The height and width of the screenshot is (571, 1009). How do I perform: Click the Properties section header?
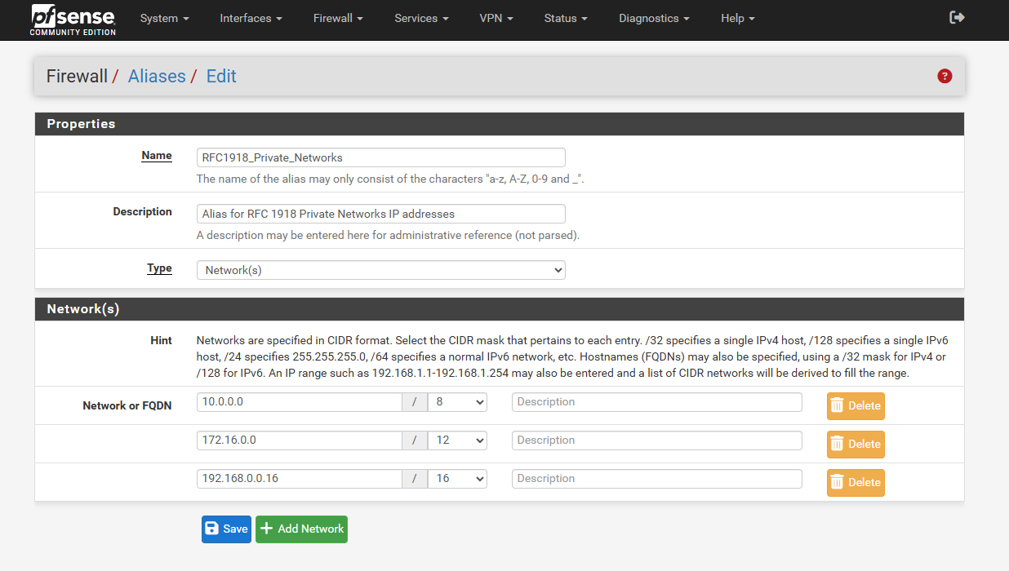pos(500,124)
